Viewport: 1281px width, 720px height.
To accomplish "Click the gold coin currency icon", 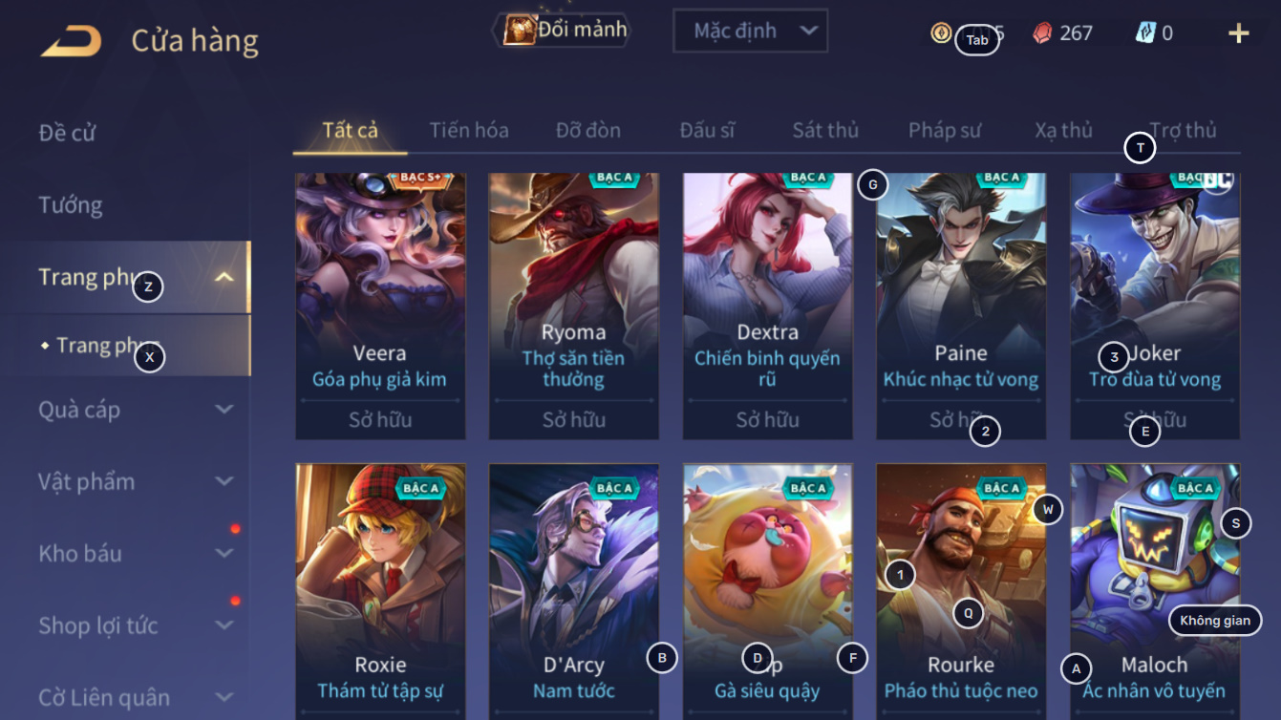I will pyautogui.click(x=941, y=32).
